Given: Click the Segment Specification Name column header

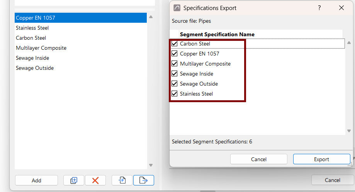Looking at the screenshot, I should (261, 34).
